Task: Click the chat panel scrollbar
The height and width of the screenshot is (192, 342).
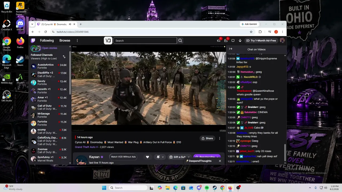Action: click(285, 153)
